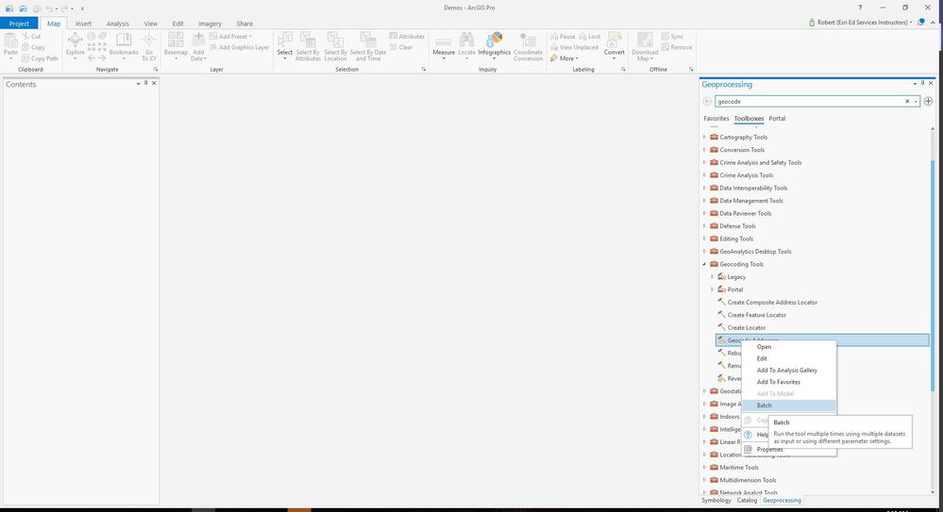This screenshot has height=512, width=943.
Task: Click the notifications bell icon
Action: 920,23
